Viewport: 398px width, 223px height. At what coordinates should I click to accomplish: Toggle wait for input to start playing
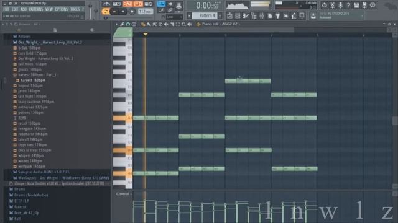pos(117,4)
